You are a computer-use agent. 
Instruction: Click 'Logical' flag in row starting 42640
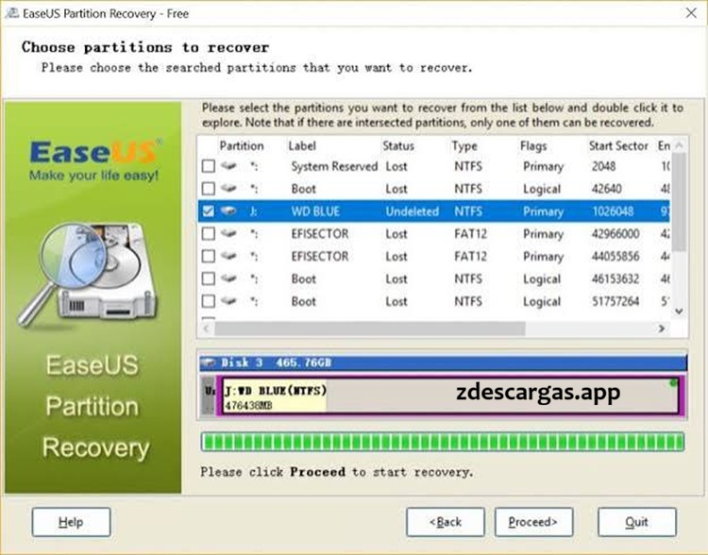[x=542, y=189]
